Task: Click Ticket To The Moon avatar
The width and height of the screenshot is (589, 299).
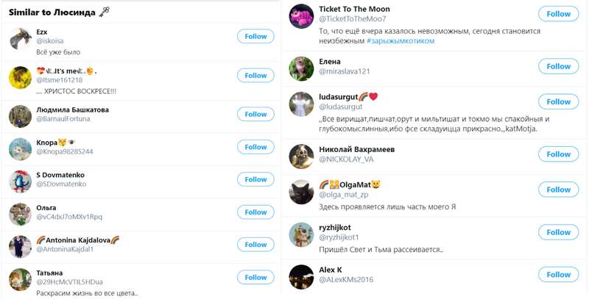Action: 302,16
